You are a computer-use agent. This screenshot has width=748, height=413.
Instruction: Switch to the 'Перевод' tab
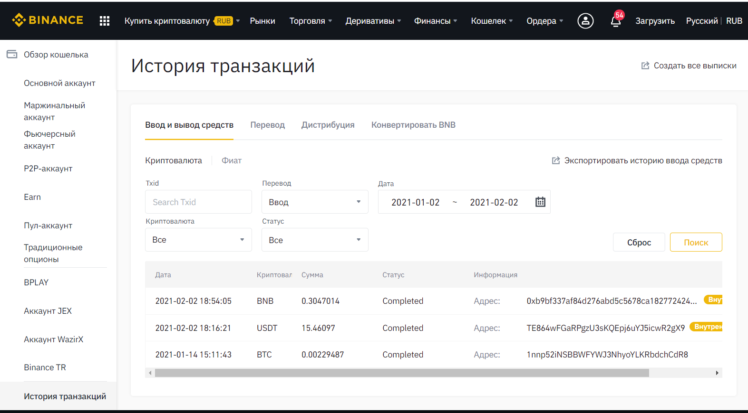268,125
